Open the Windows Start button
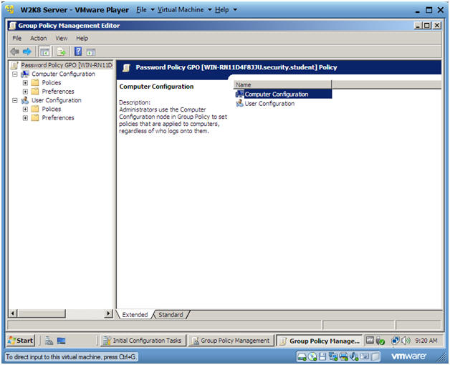 (x=21, y=341)
